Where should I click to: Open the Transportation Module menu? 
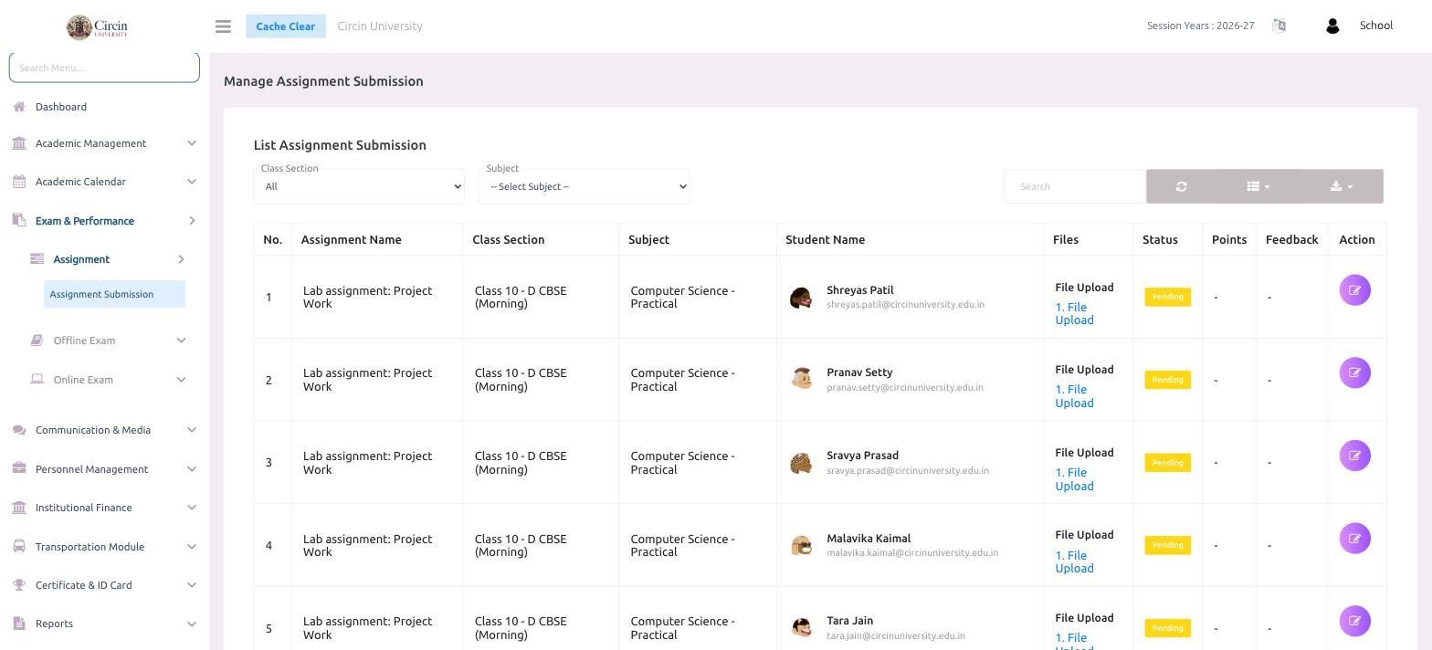coord(89,547)
